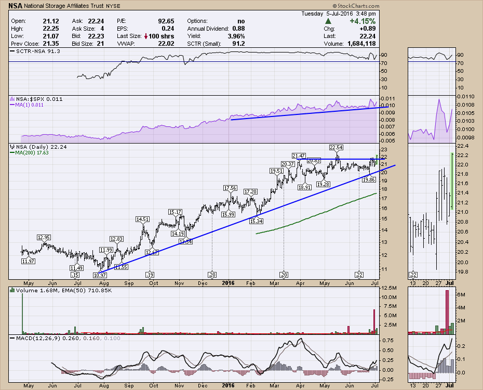This screenshot has width=483, height=390.
Task: Click the 15.17 price label
Action: coord(175,212)
